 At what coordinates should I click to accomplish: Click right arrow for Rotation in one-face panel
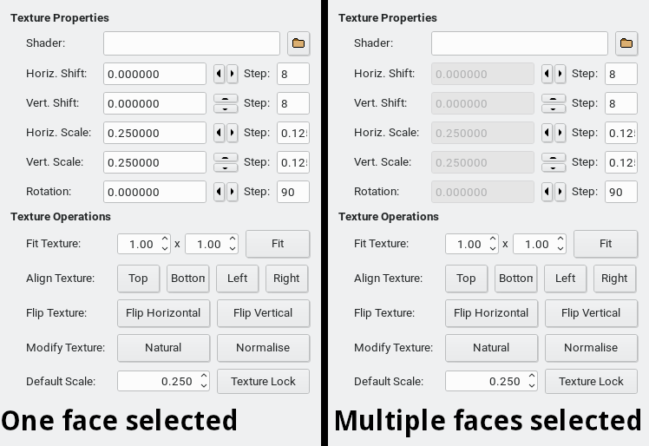coord(232,192)
